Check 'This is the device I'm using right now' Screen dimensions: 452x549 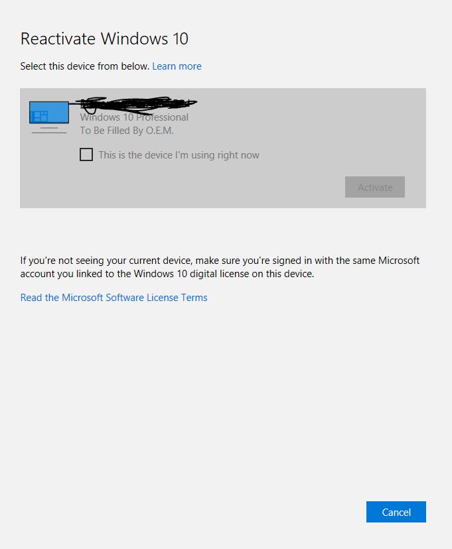pos(86,154)
